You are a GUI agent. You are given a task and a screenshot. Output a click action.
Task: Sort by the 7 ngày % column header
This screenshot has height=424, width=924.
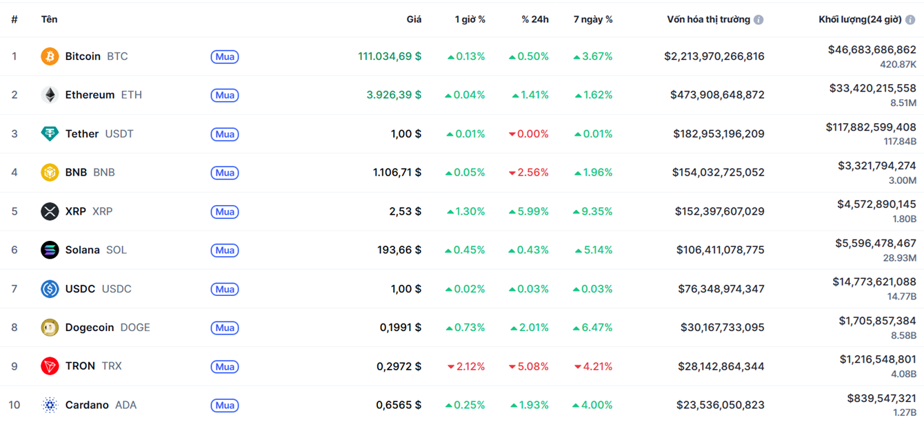(593, 20)
